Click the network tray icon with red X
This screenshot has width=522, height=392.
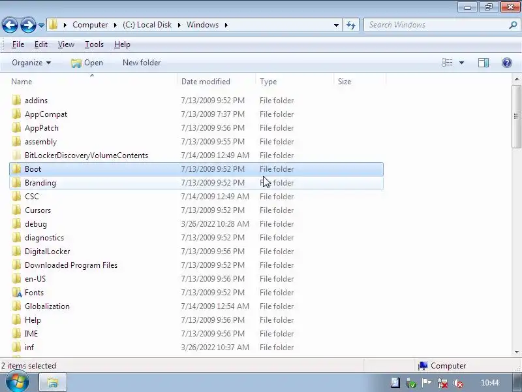[442, 383]
